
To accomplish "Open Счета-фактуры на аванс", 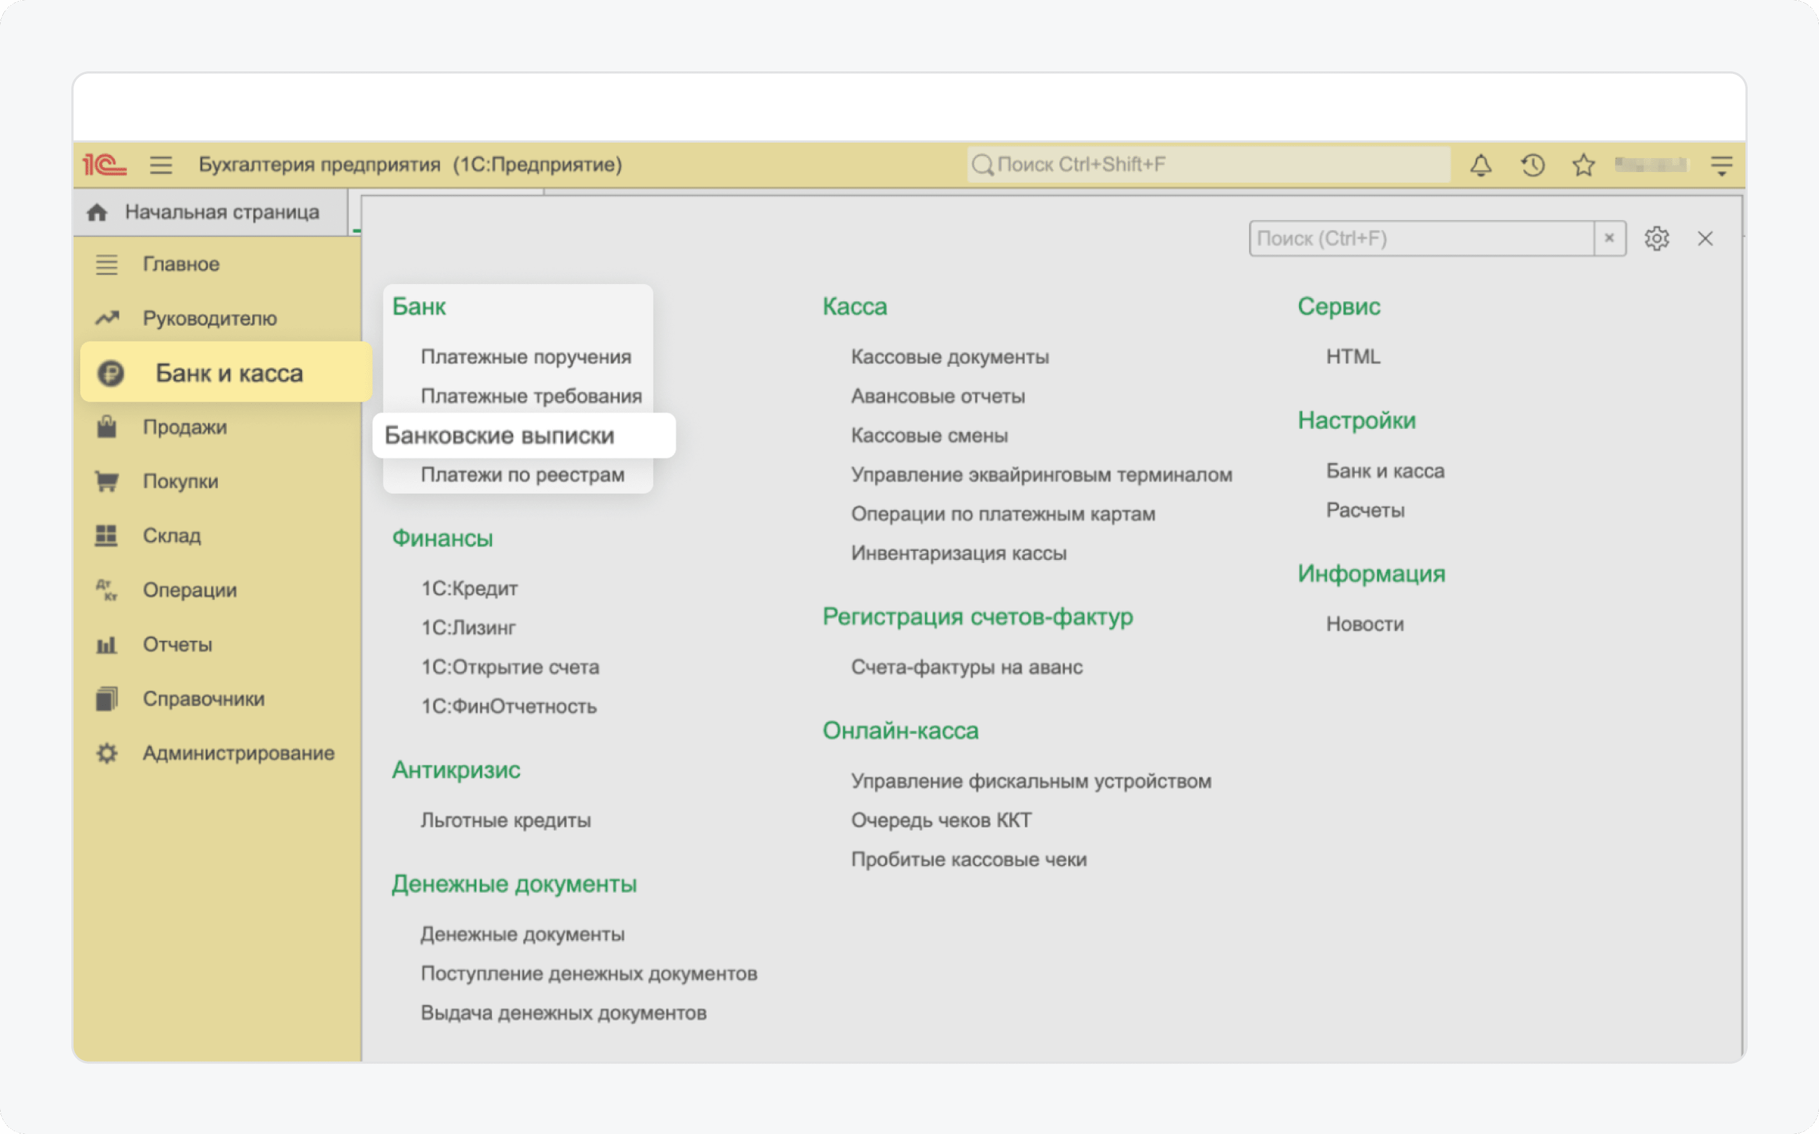I will point(966,667).
